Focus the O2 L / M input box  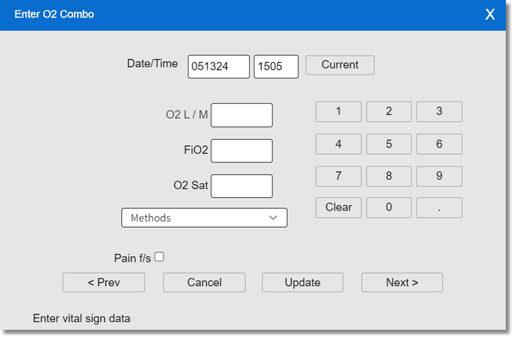coord(241,115)
